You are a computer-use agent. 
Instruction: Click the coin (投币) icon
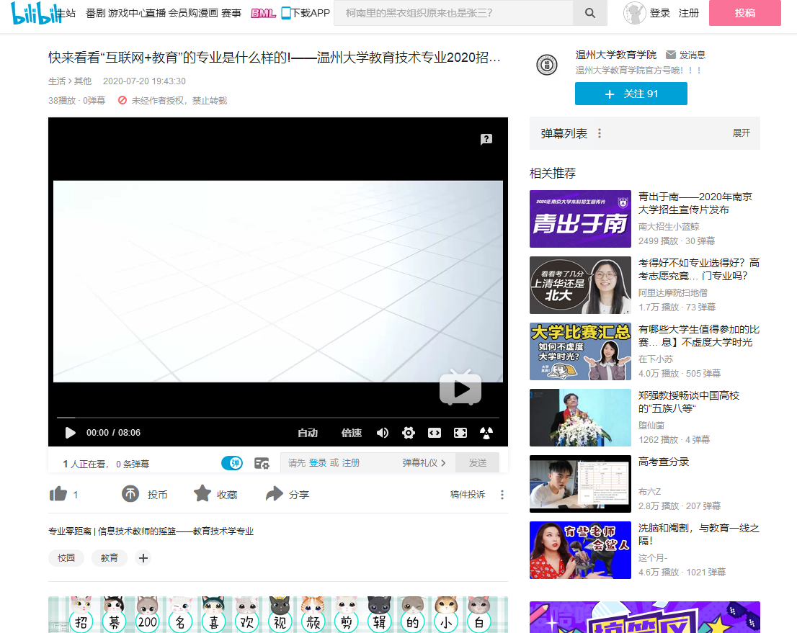(x=130, y=494)
